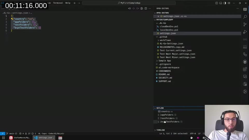This screenshot has width=249, height=140.
Task: Open editor More Actions ellipsis
Action: [150, 8]
